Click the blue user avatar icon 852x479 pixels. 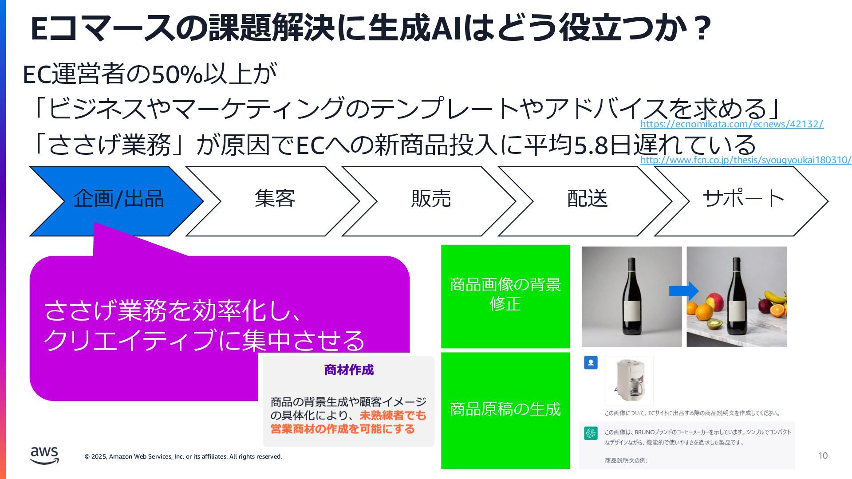click(591, 363)
